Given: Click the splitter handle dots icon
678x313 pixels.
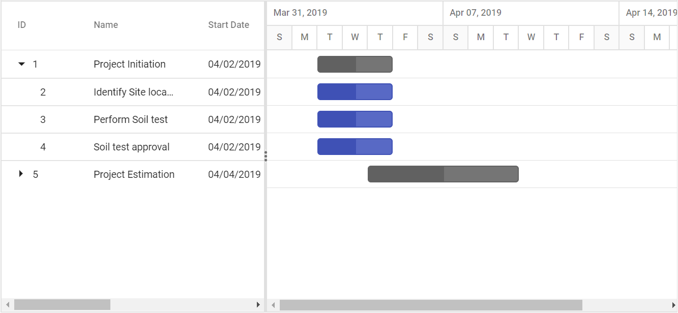Looking at the screenshot, I should [266, 156].
